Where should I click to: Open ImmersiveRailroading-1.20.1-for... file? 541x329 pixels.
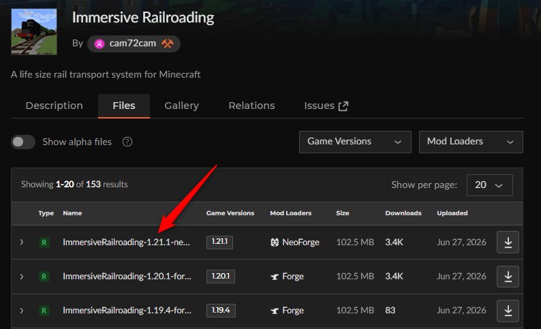(x=127, y=277)
